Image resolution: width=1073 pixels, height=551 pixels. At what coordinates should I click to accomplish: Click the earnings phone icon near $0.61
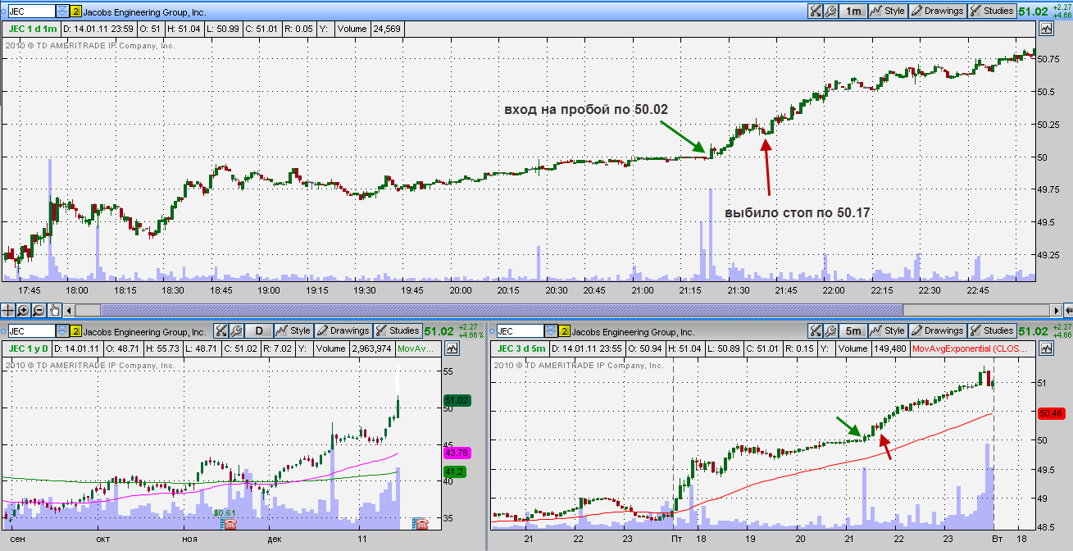click(230, 523)
